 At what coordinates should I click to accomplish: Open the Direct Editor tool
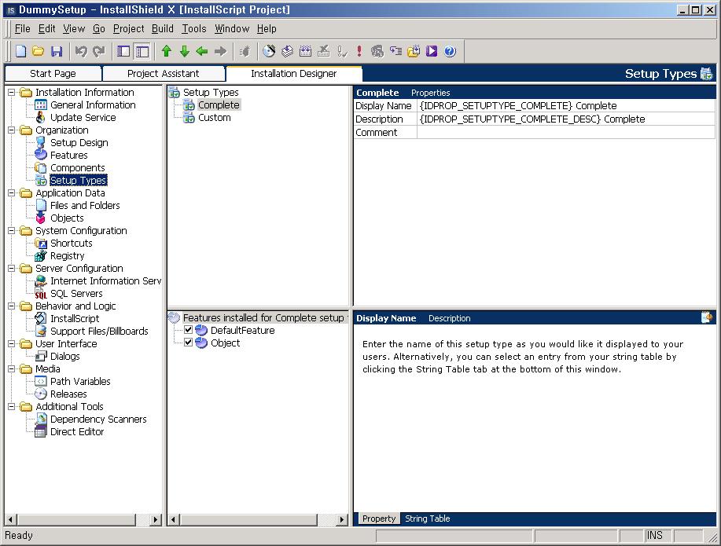point(77,431)
